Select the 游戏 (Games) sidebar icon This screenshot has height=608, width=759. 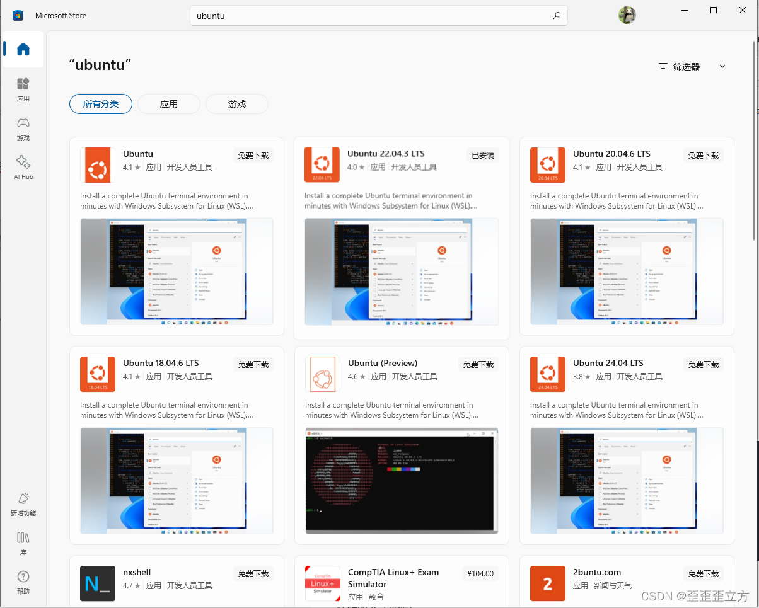tap(23, 128)
